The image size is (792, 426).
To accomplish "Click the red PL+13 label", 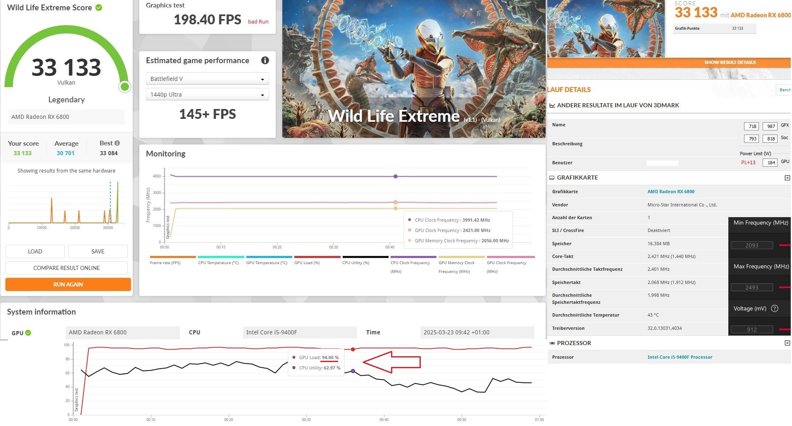I will 748,163.
